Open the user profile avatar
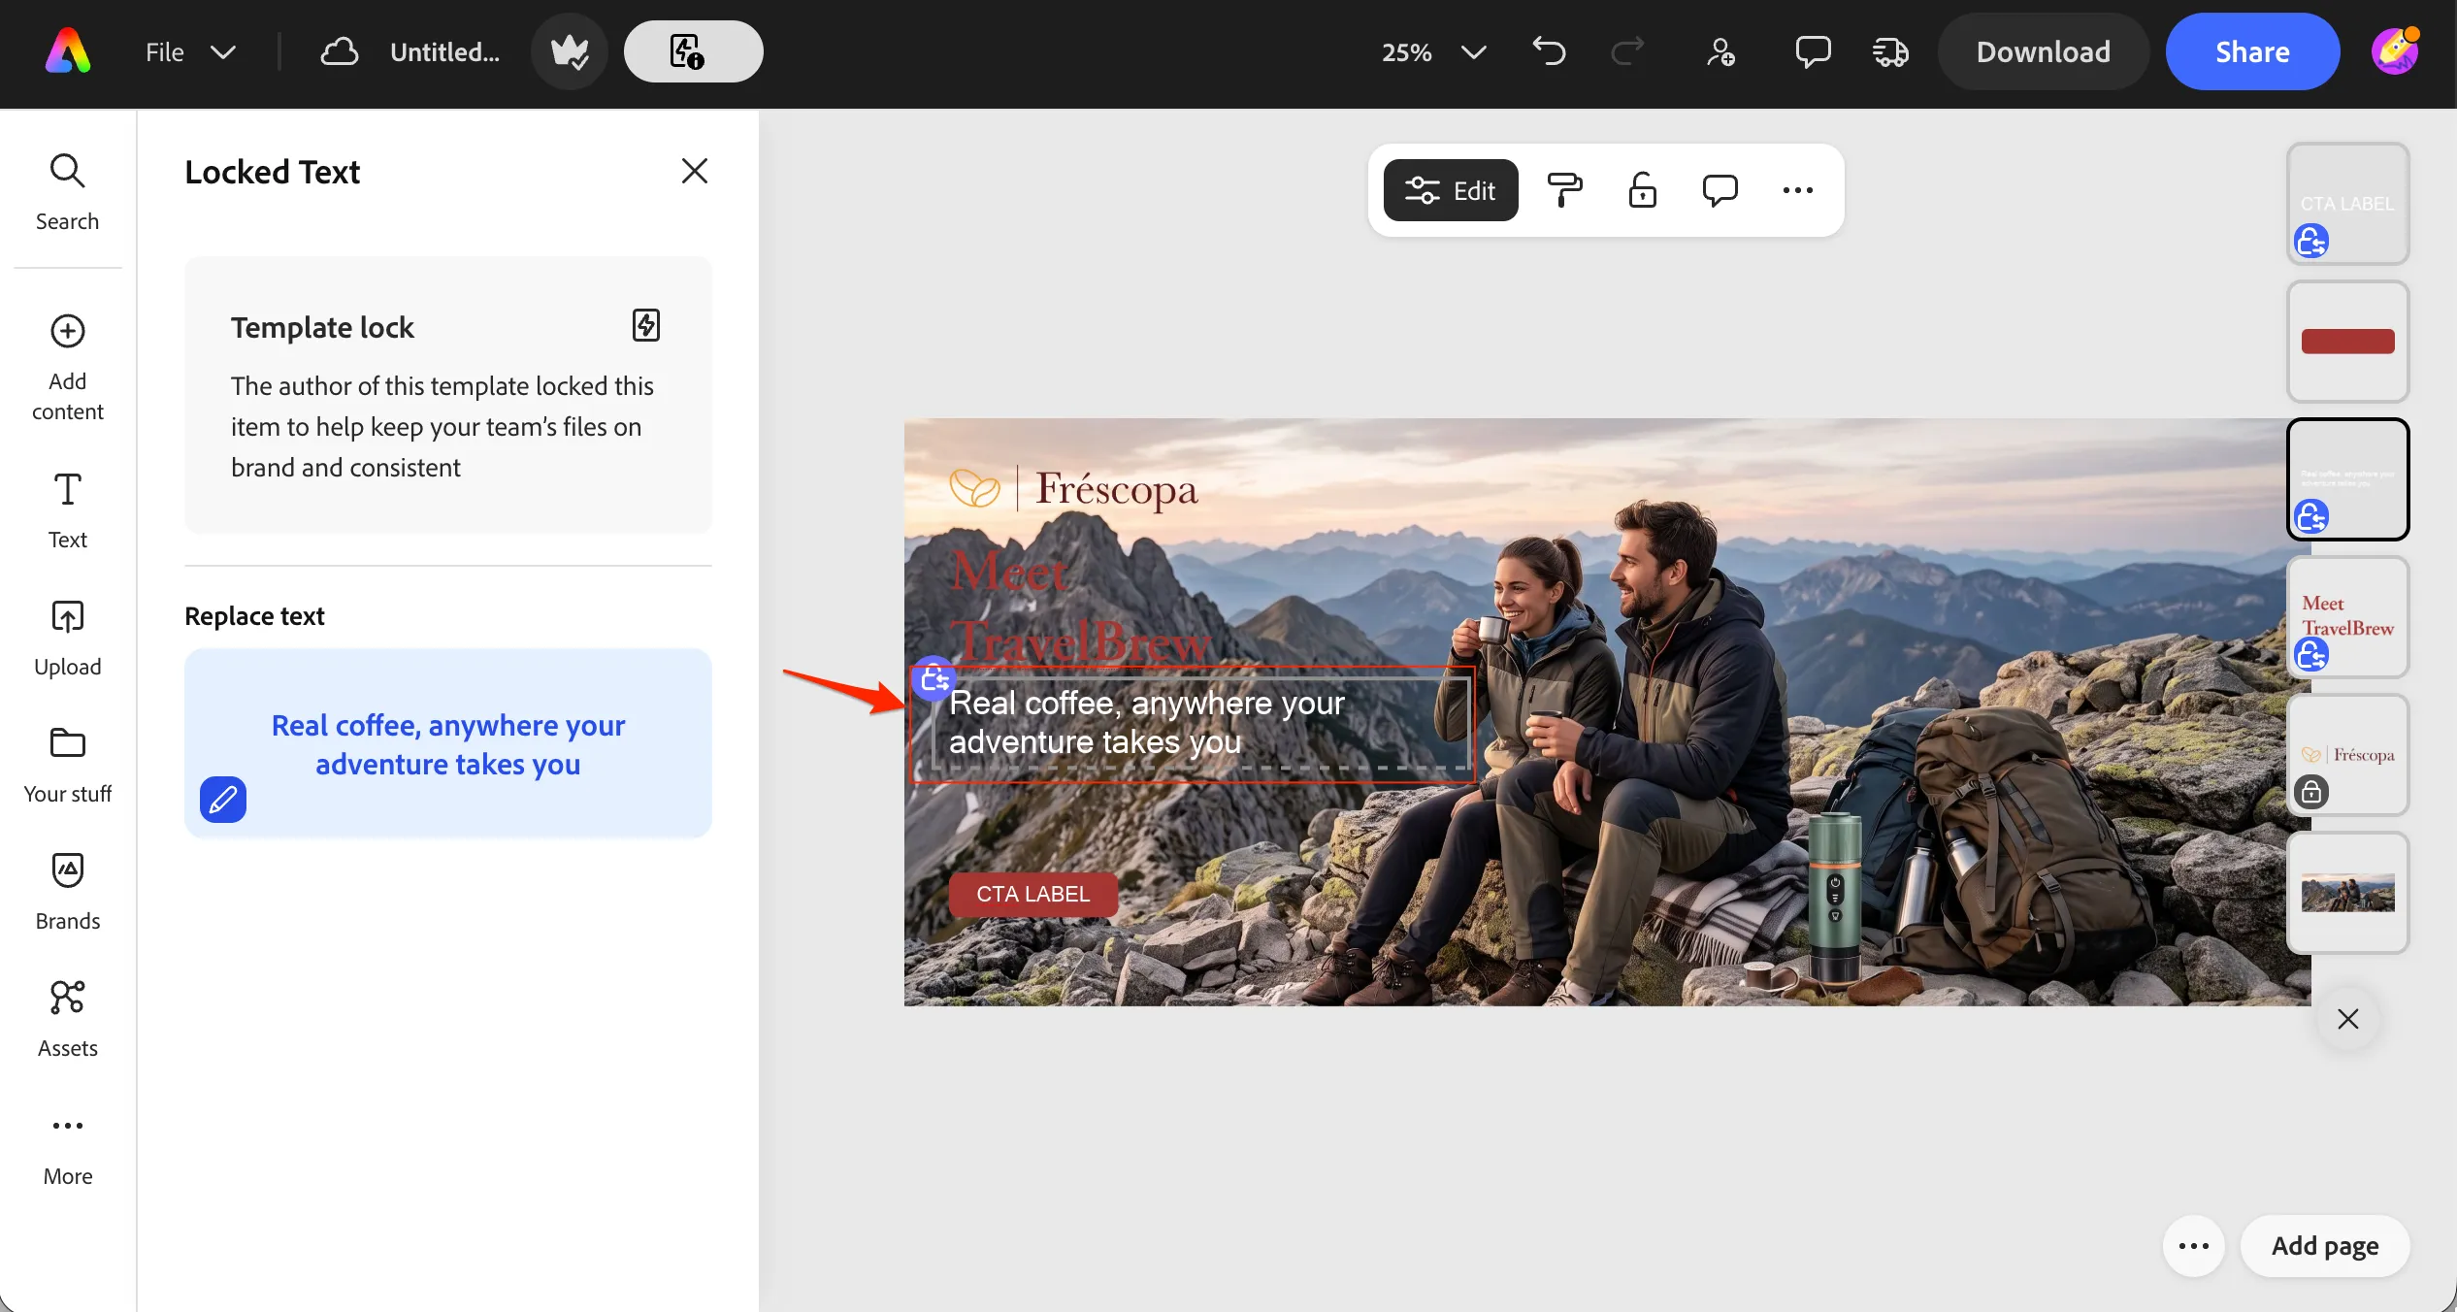 [x=2395, y=51]
